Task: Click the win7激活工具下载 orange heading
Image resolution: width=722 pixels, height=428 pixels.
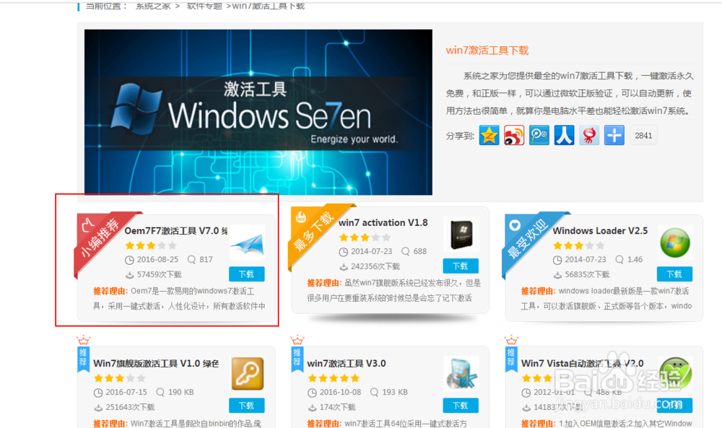Action: coord(487,51)
